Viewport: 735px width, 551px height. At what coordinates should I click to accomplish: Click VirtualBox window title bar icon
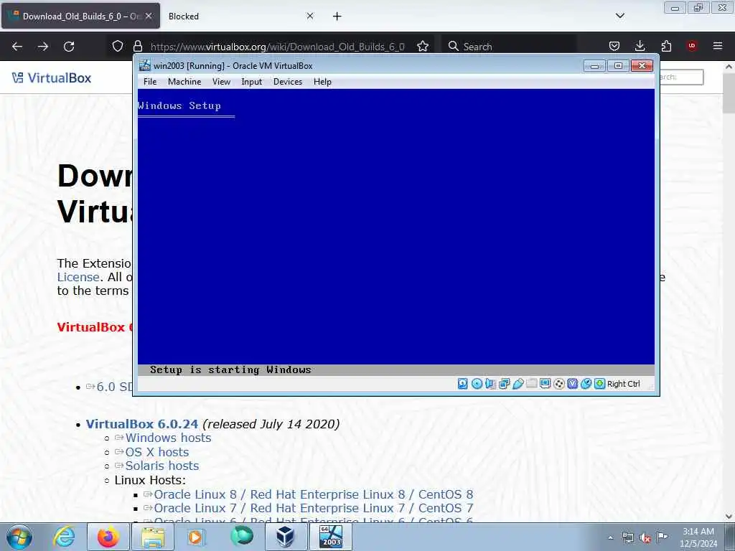(145, 65)
